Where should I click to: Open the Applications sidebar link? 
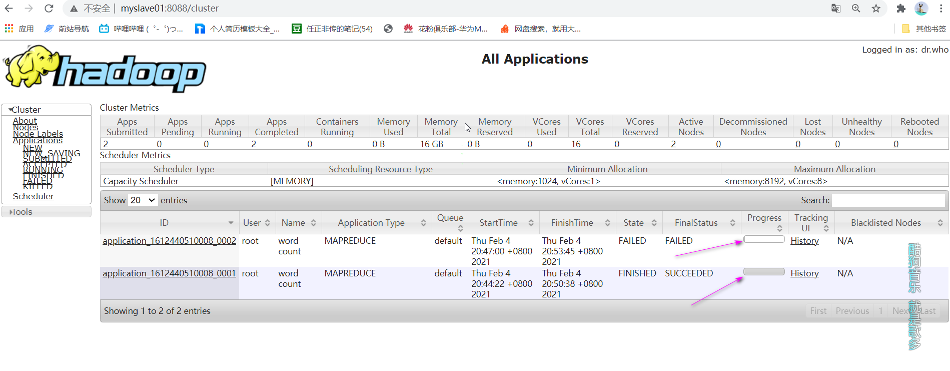pyautogui.click(x=38, y=140)
